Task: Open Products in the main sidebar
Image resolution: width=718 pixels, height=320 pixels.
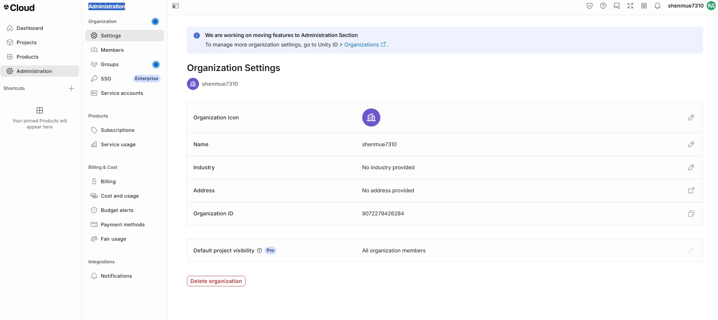Action: click(x=40, y=57)
